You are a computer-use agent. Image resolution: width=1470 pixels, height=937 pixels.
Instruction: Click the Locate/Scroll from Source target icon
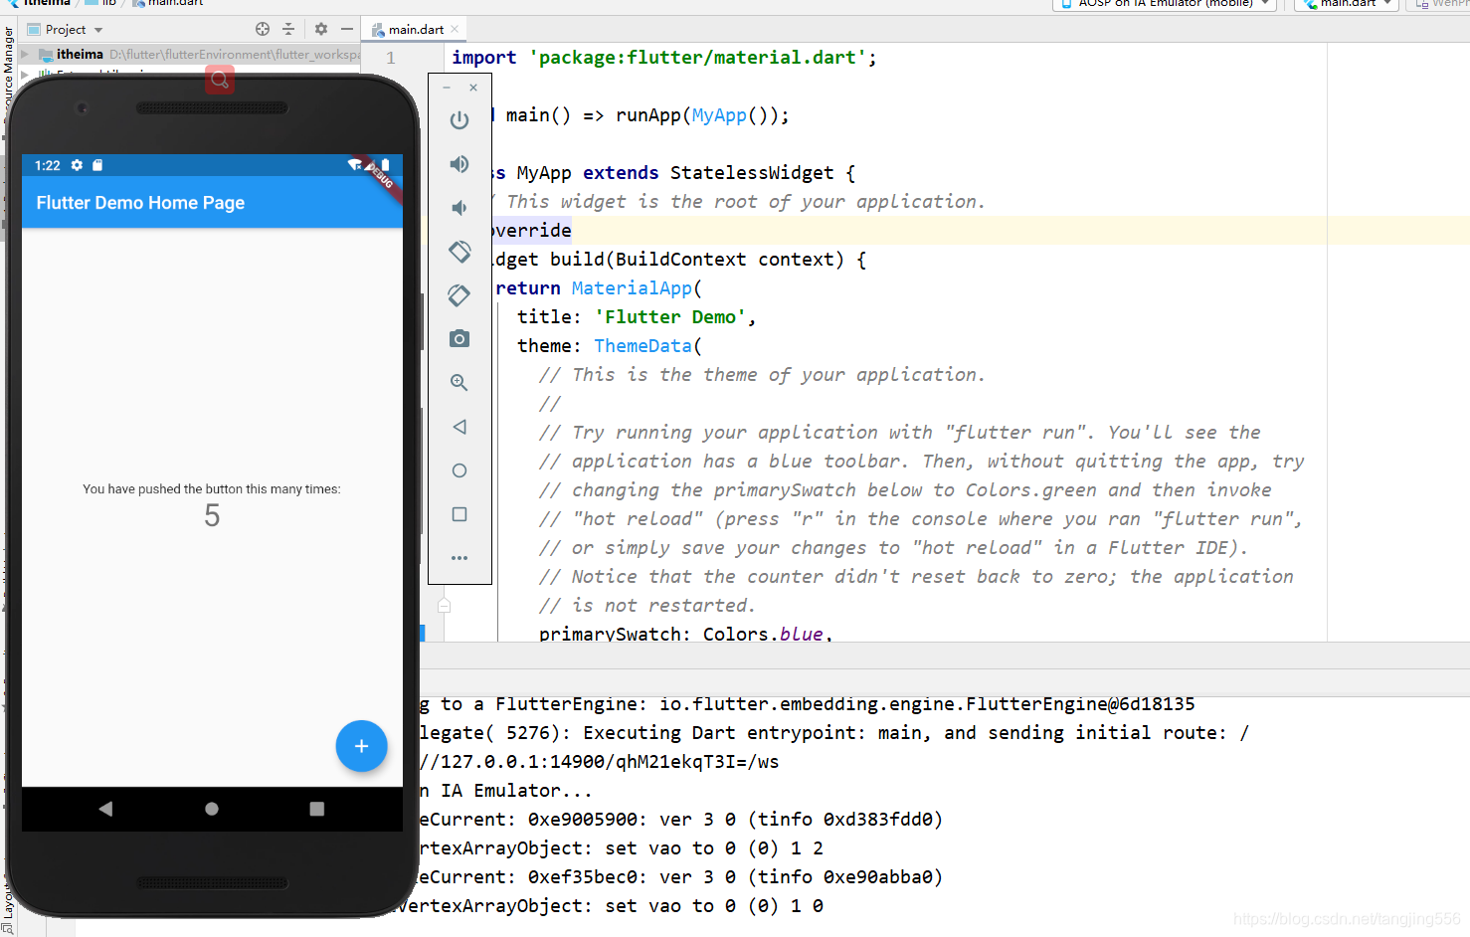point(263,29)
